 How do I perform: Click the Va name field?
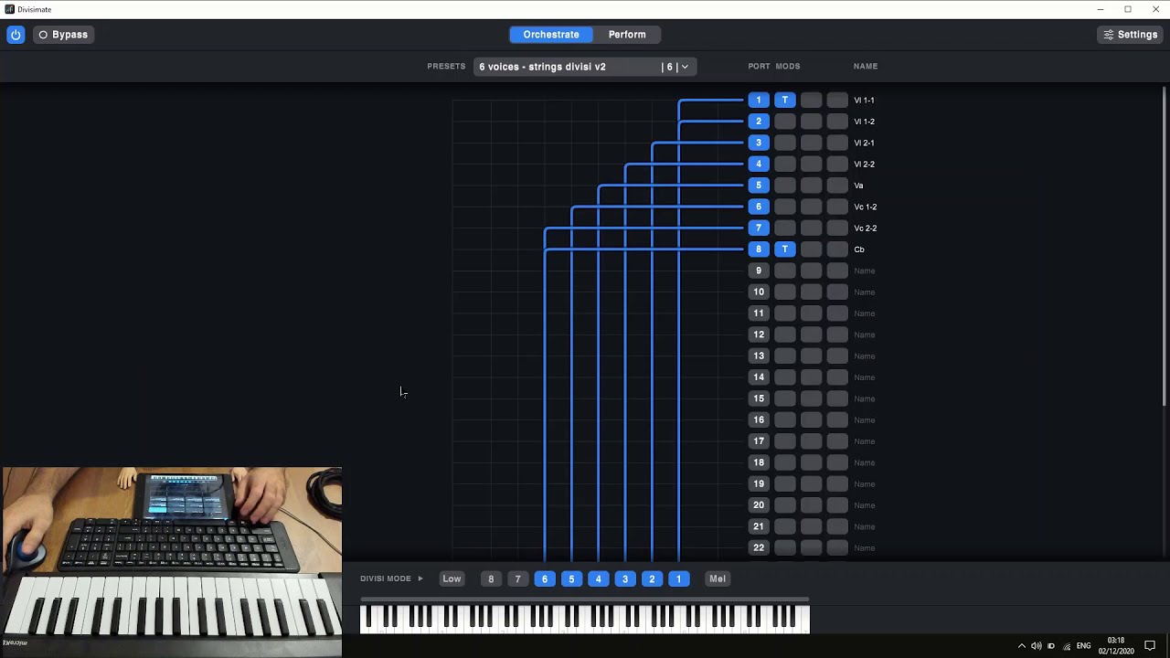[858, 186]
